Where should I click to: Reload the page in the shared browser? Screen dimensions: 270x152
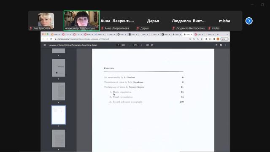(x=51, y=39)
